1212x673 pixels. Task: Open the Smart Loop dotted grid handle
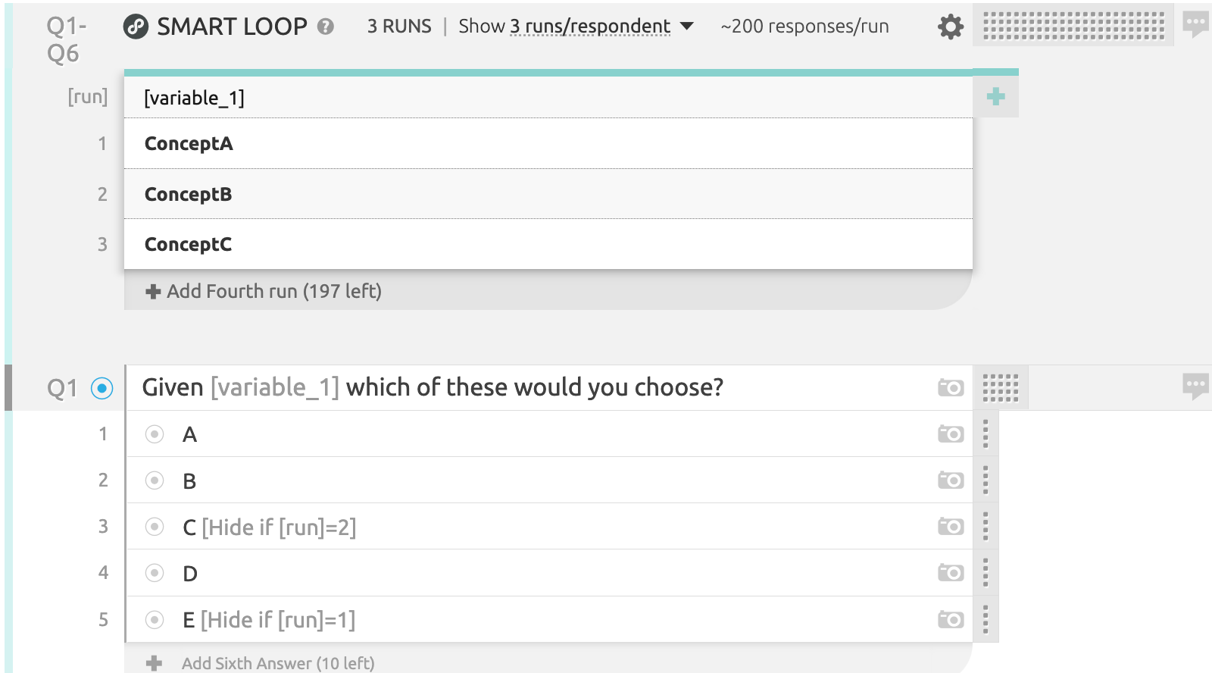pyautogui.click(x=1073, y=25)
